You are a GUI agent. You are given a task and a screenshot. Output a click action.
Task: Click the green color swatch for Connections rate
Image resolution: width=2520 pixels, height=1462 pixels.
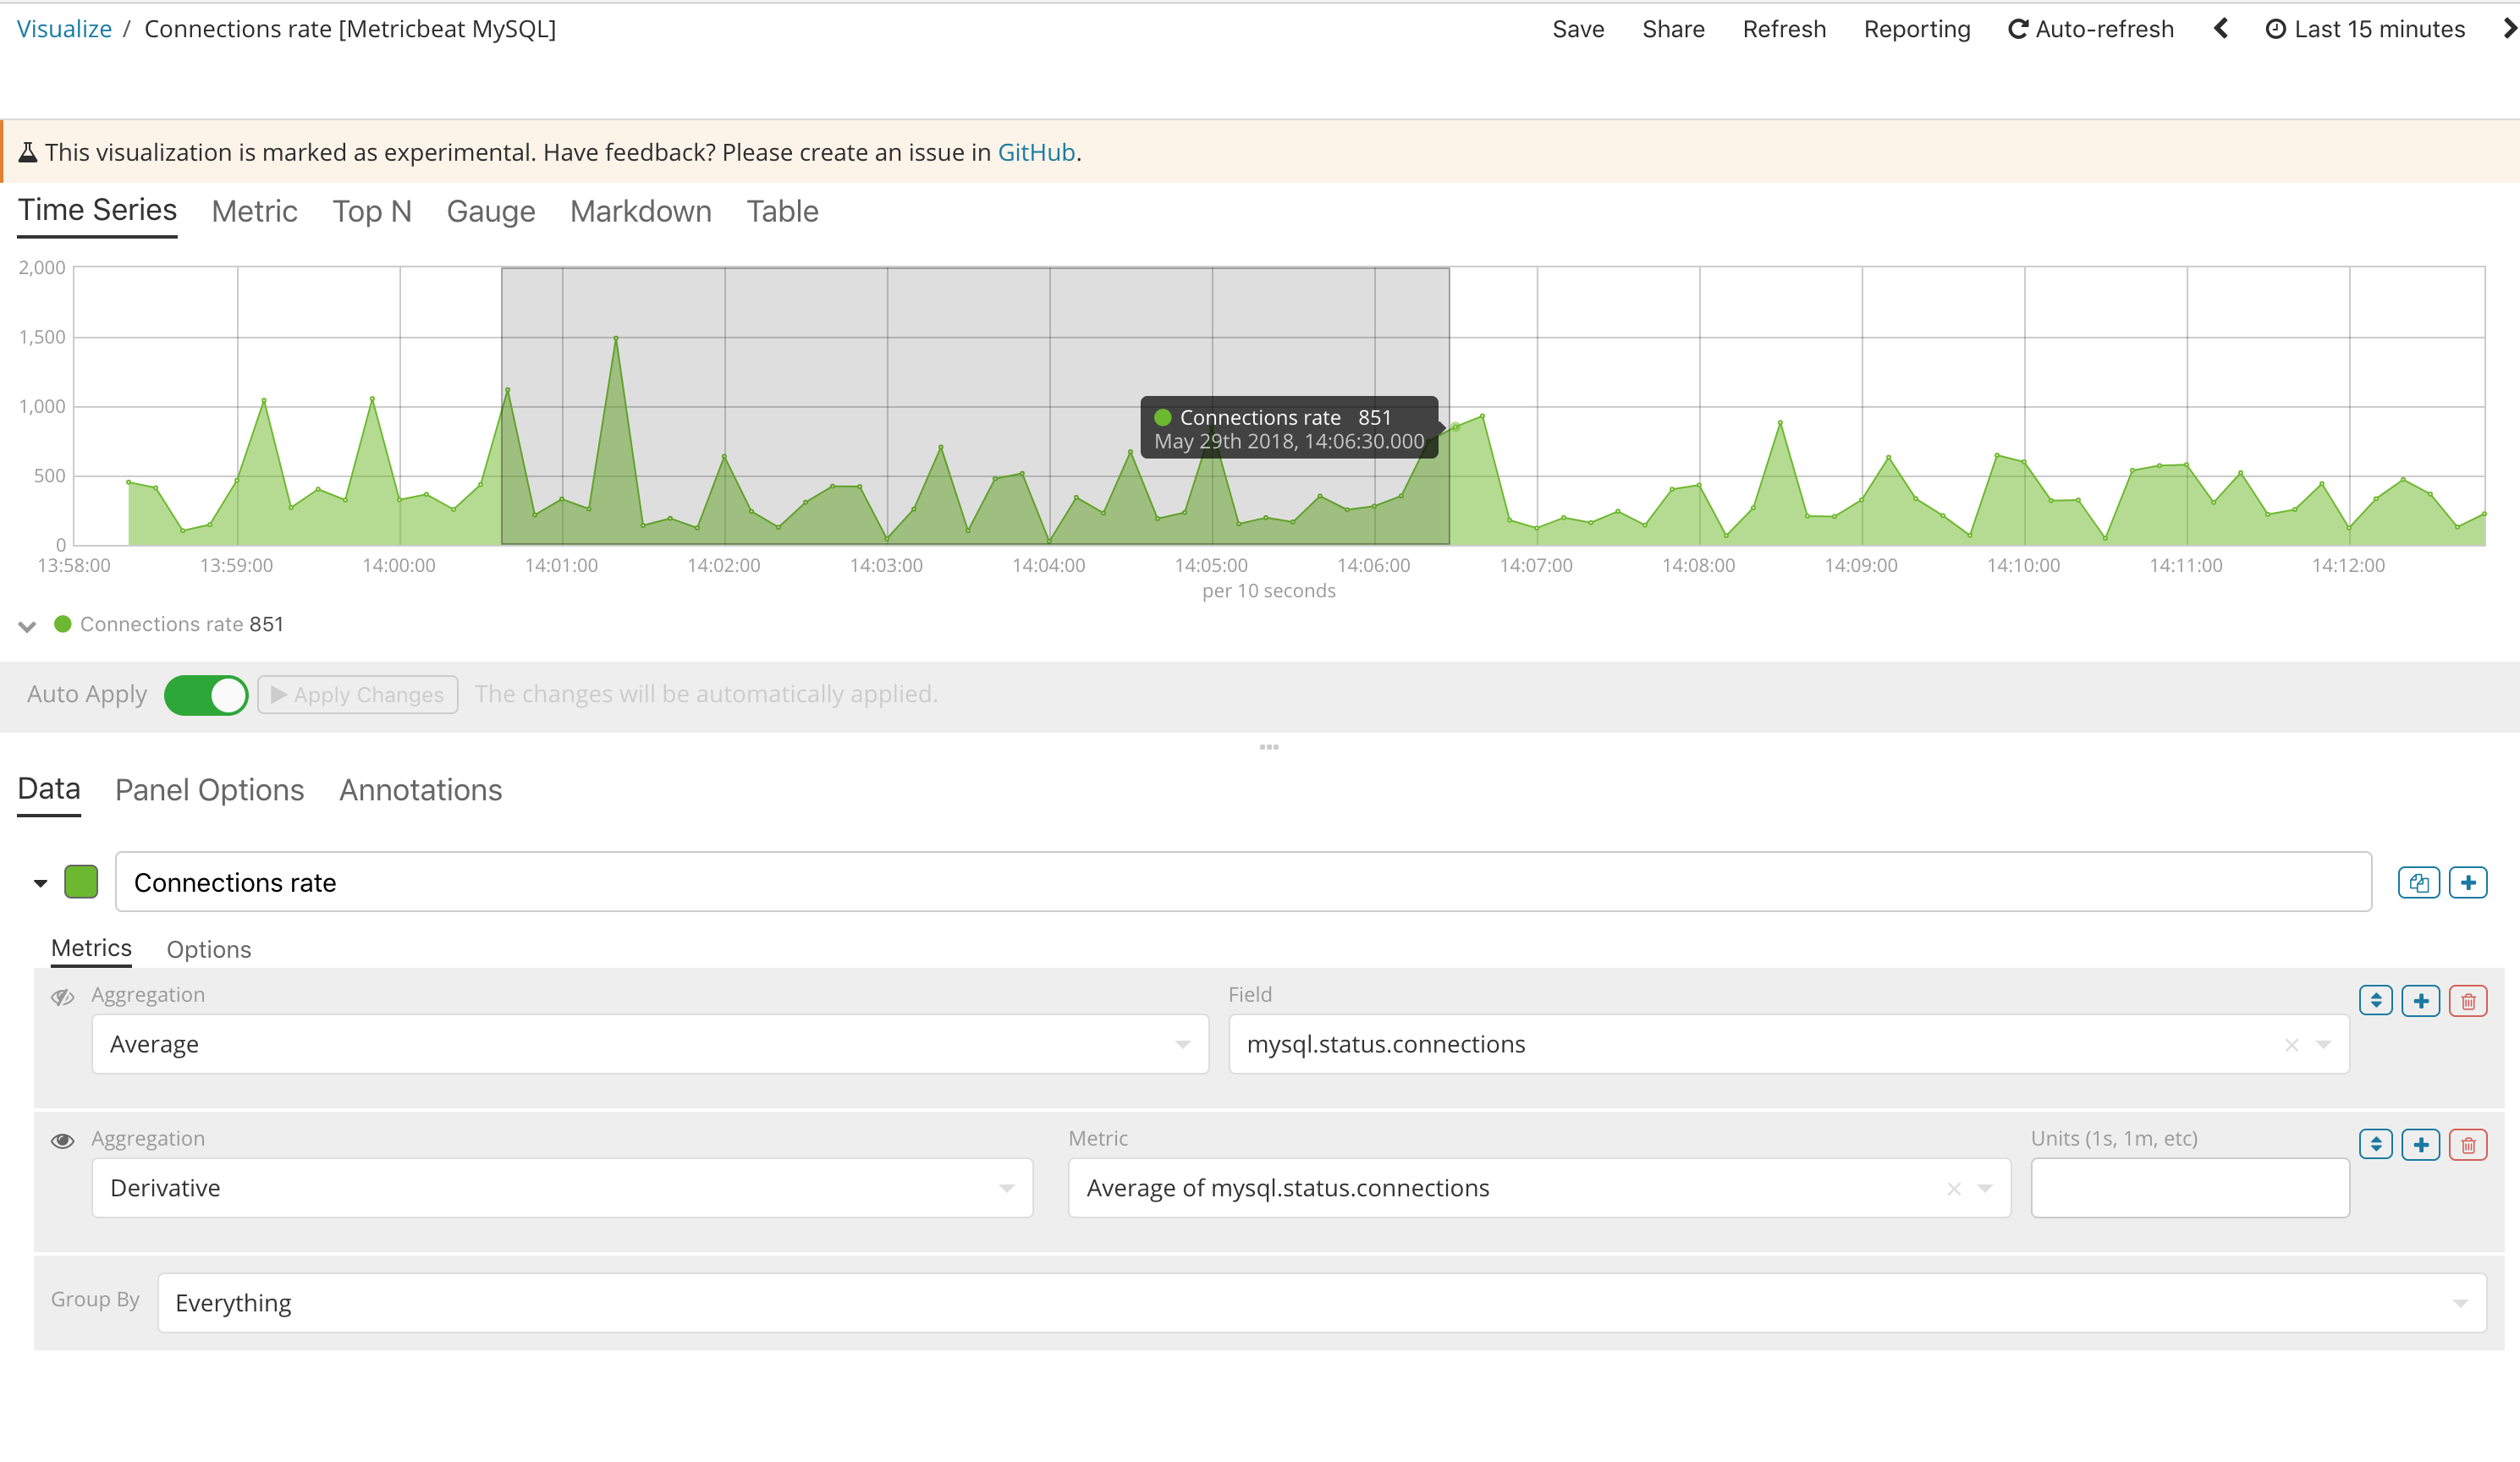[81, 882]
